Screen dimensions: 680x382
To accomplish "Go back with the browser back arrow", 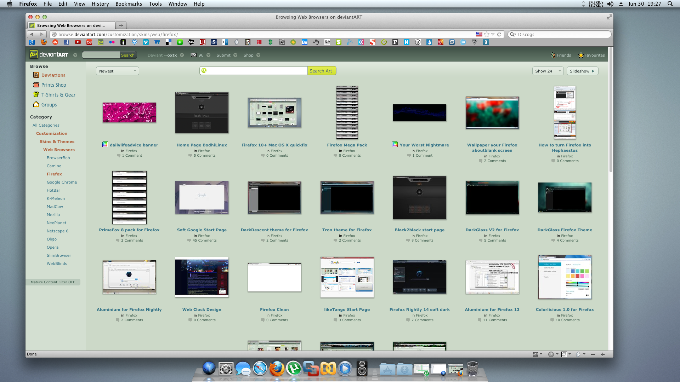I will (32, 34).
